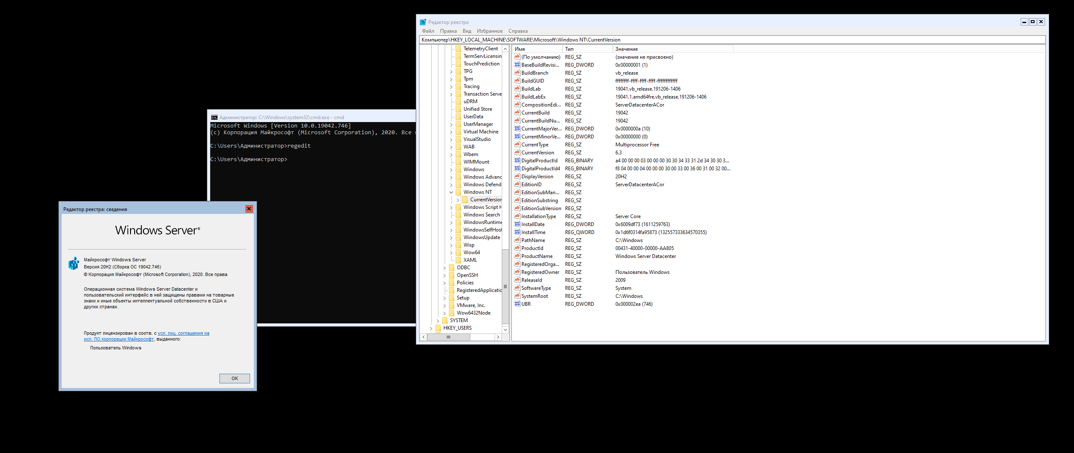
Task: Minimize the Registry Editor window
Action: (x=1024, y=22)
